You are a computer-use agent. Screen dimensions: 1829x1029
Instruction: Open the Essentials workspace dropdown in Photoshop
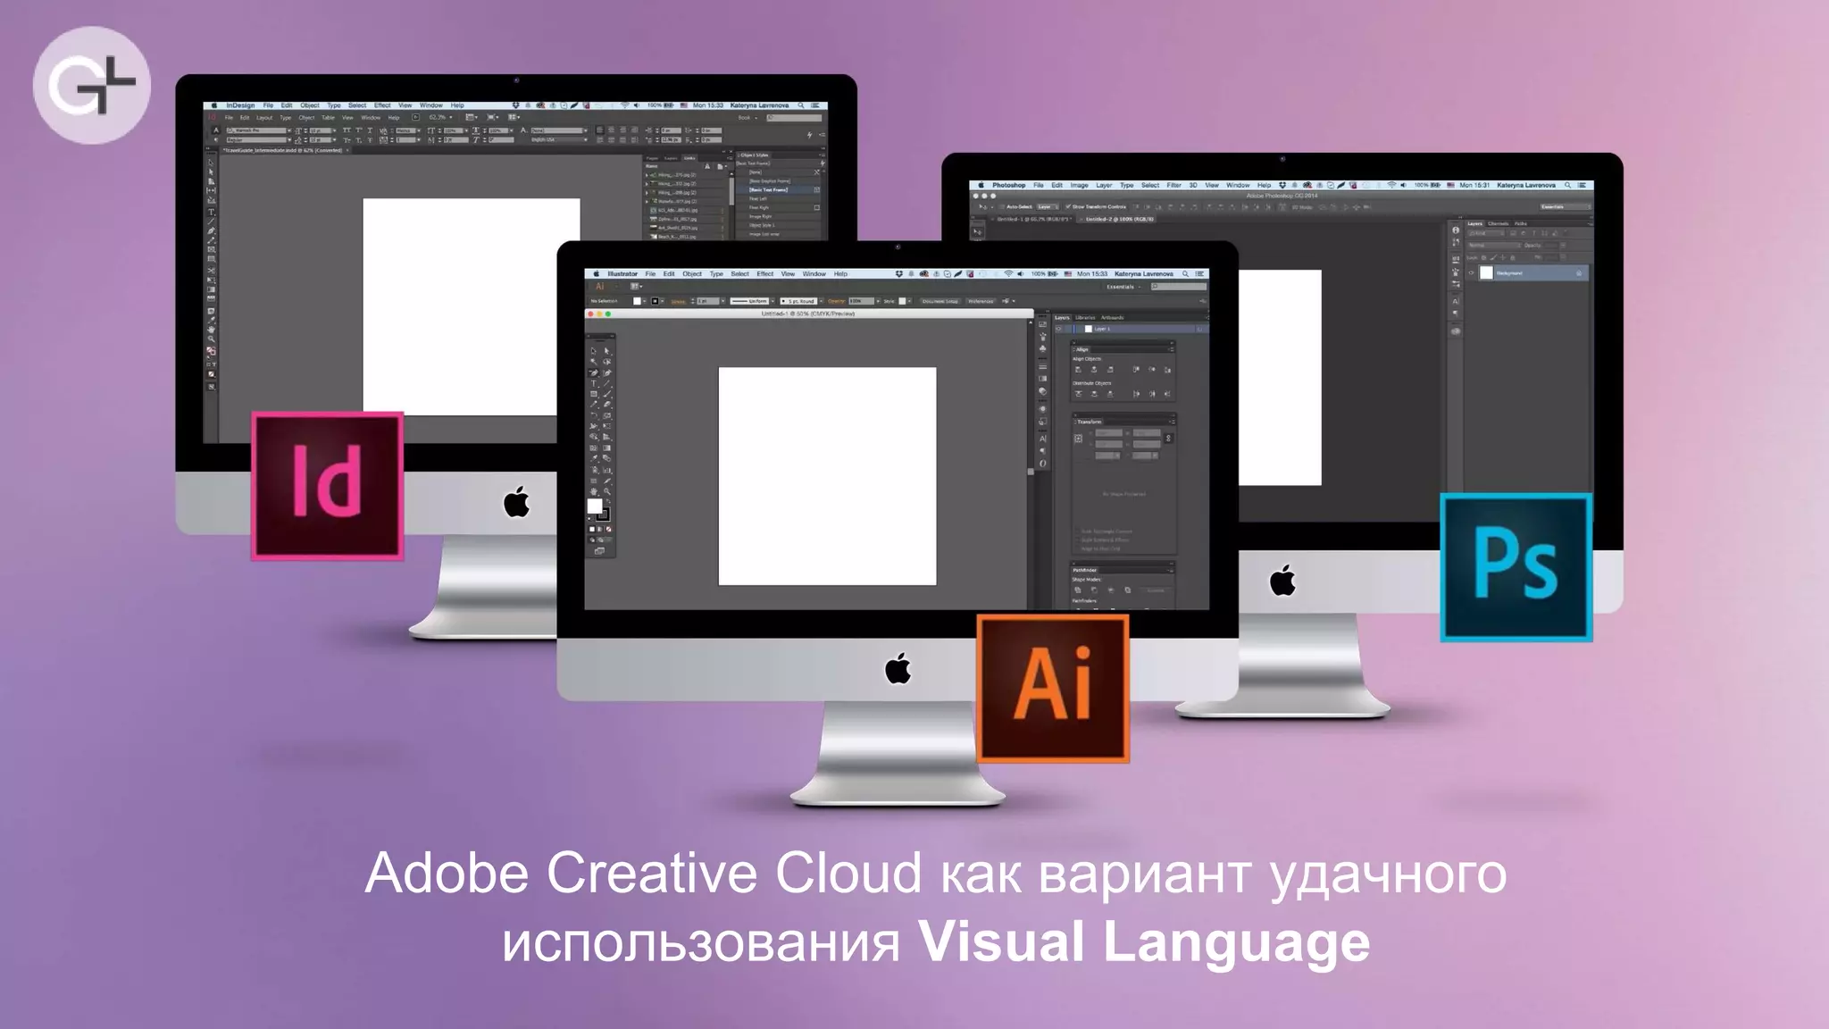[1565, 206]
